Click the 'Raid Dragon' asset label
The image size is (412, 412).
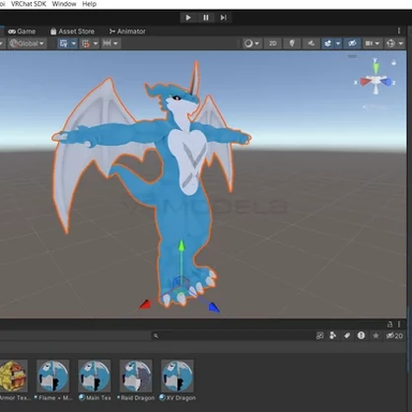pos(138,398)
